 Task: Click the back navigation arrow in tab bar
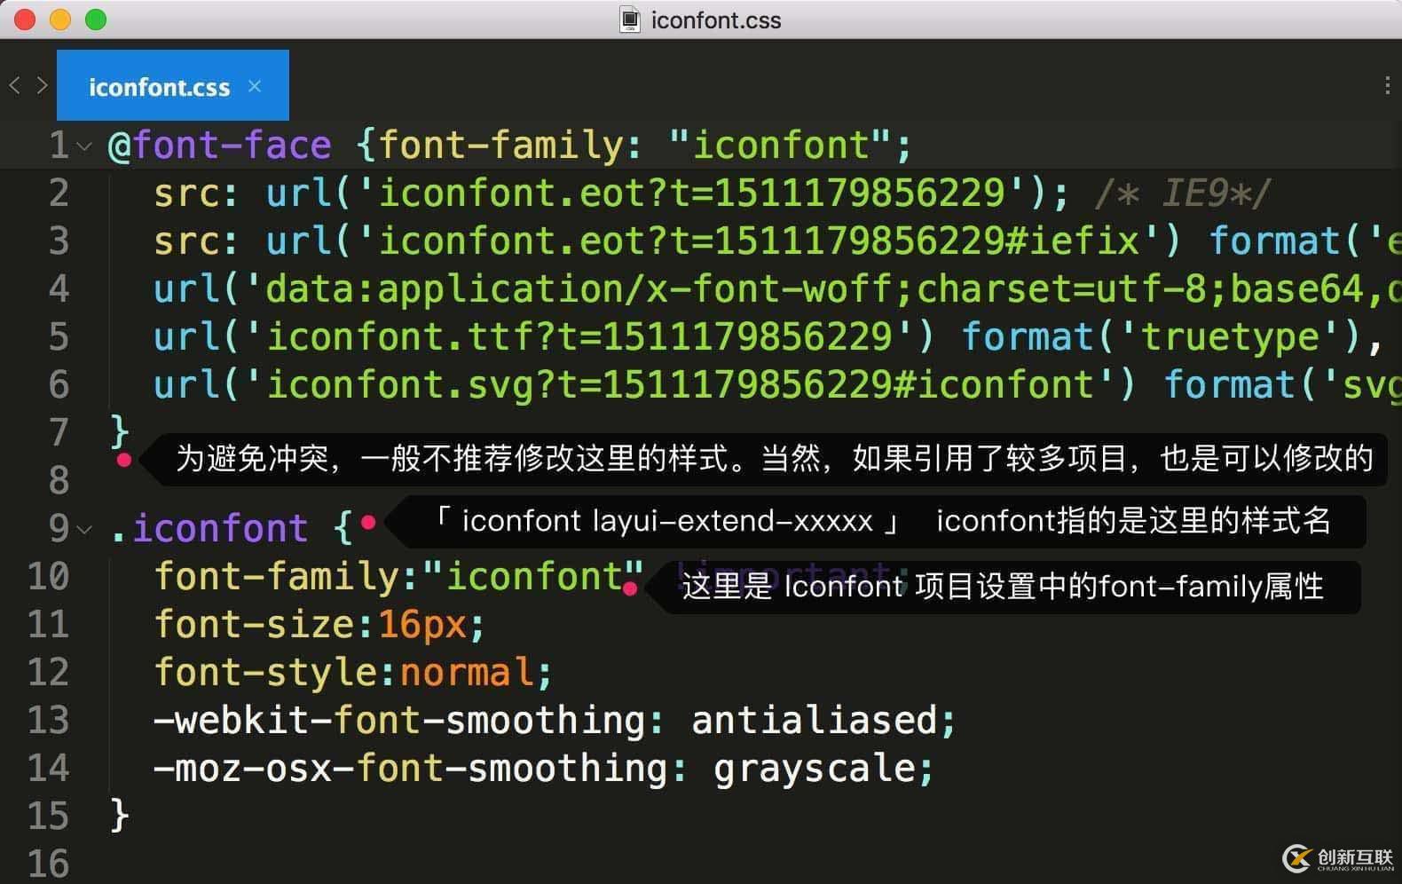14,85
